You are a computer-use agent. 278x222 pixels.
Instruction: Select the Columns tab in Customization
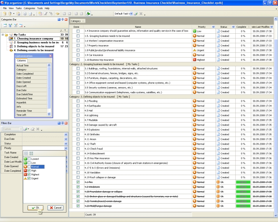tap(21, 61)
